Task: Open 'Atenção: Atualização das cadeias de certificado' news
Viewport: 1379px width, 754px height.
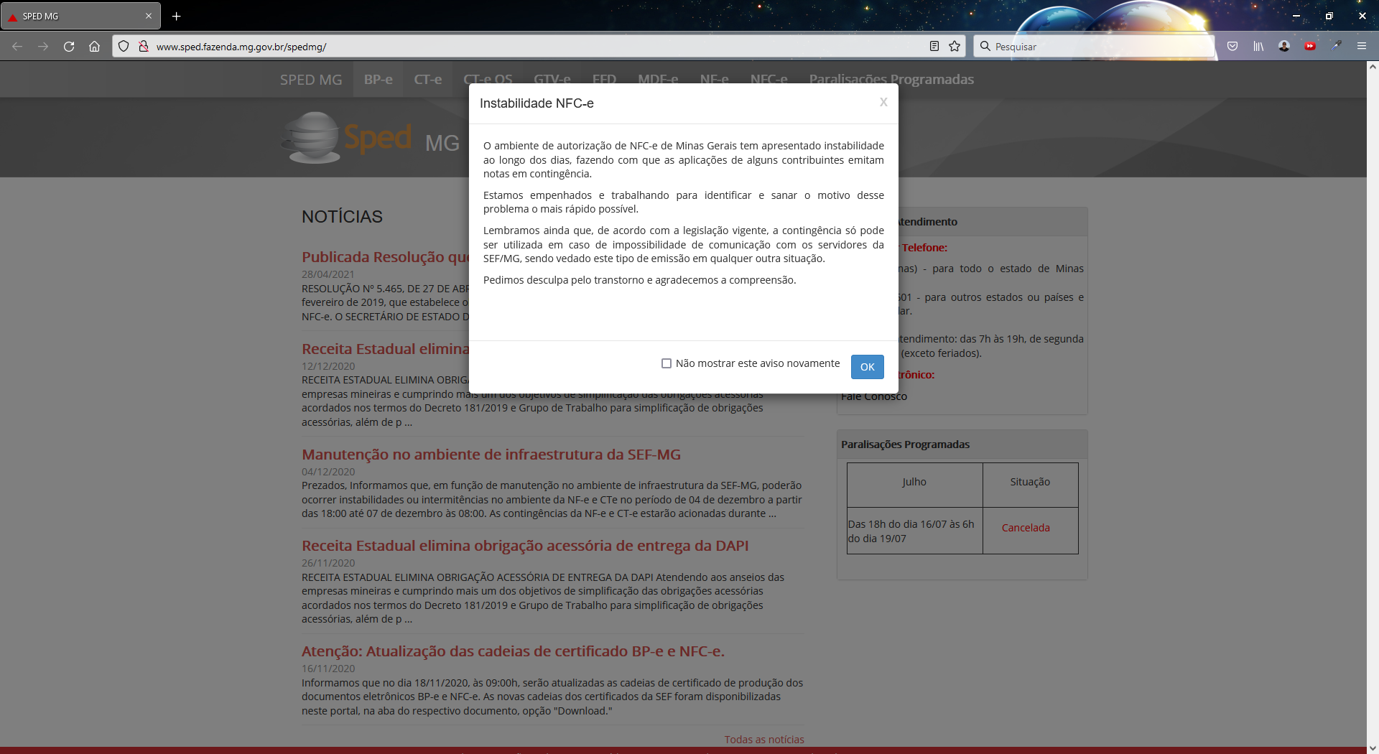Action: (513, 651)
